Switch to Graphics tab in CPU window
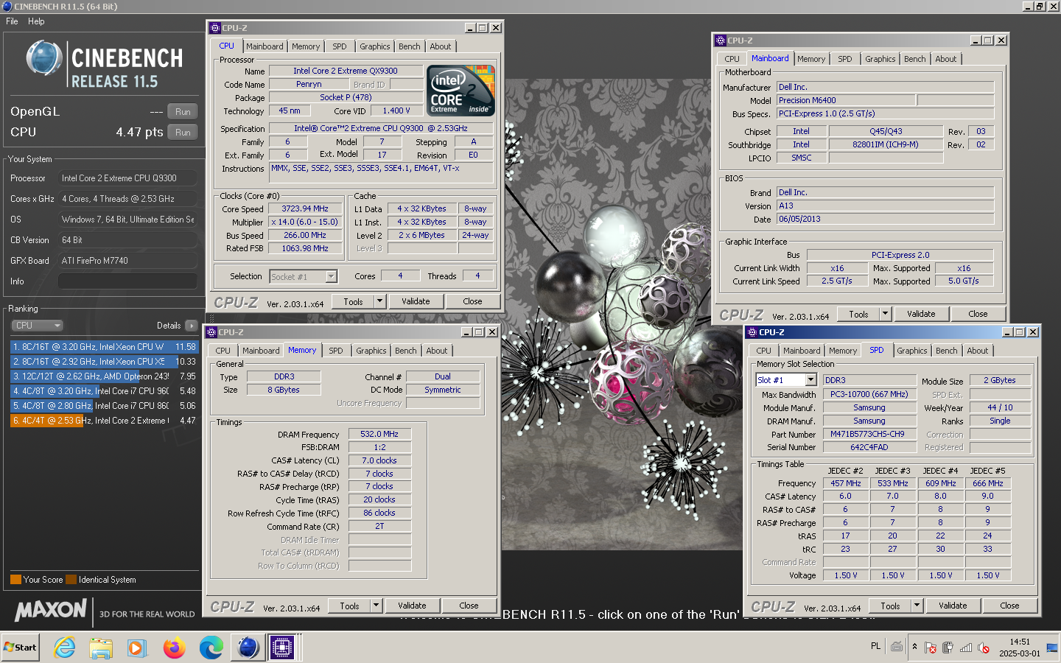The width and height of the screenshot is (1061, 663). point(375,46)
